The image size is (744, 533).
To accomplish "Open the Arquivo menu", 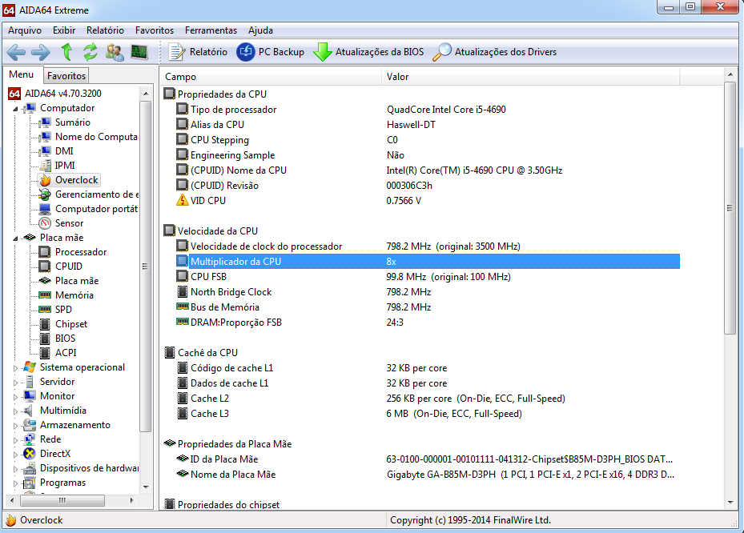I will point(25,30).
